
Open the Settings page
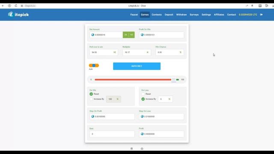tap(206, 15)
